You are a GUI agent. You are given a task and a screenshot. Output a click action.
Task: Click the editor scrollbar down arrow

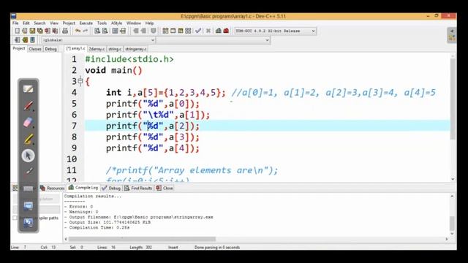tap(453, 179)
